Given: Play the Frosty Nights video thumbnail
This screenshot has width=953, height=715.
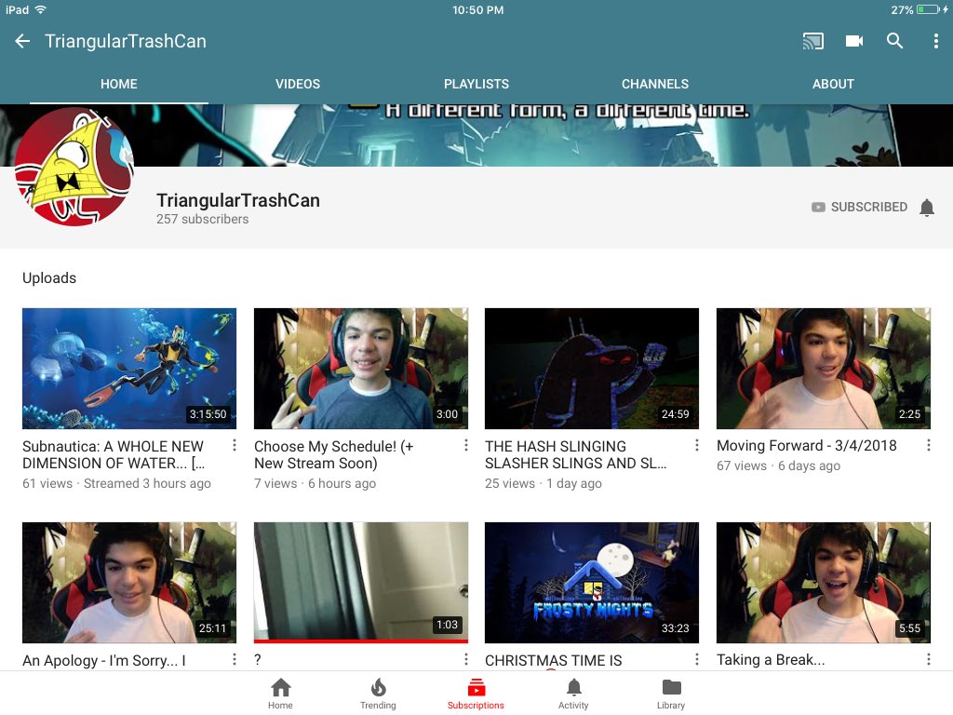Looking at the screenshot, I should click(x=592, y=583).
